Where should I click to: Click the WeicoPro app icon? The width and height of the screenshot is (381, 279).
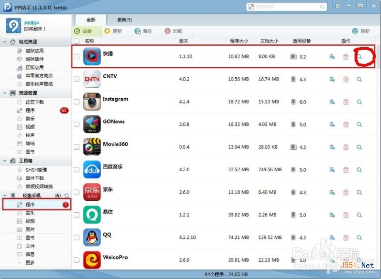pyautogui.click(x=92, y=260)
